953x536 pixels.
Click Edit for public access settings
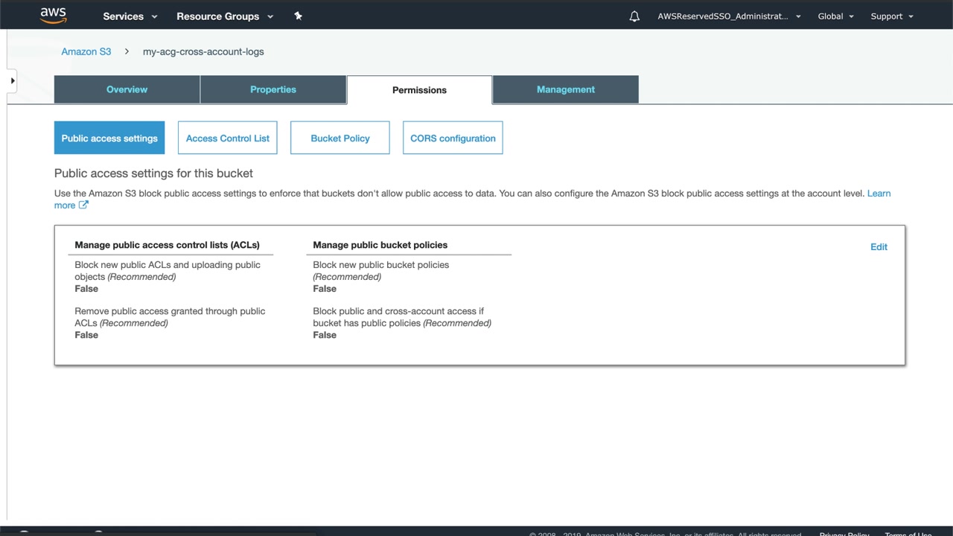(x=879, y=247)
